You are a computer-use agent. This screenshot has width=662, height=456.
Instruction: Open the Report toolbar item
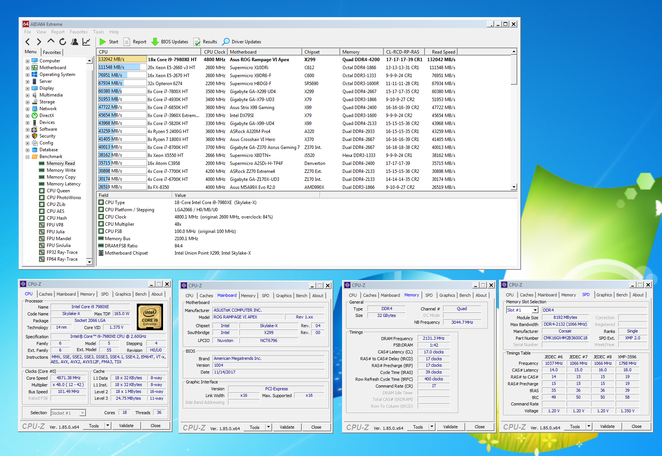[135, 42]
